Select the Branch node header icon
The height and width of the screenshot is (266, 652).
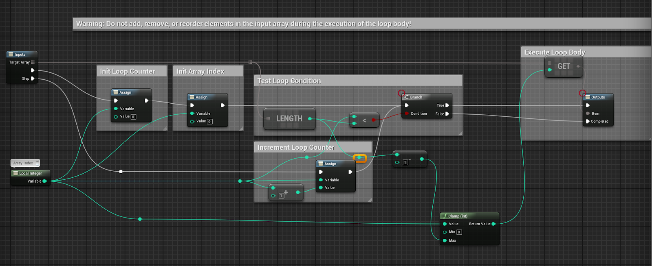(406, 97)
